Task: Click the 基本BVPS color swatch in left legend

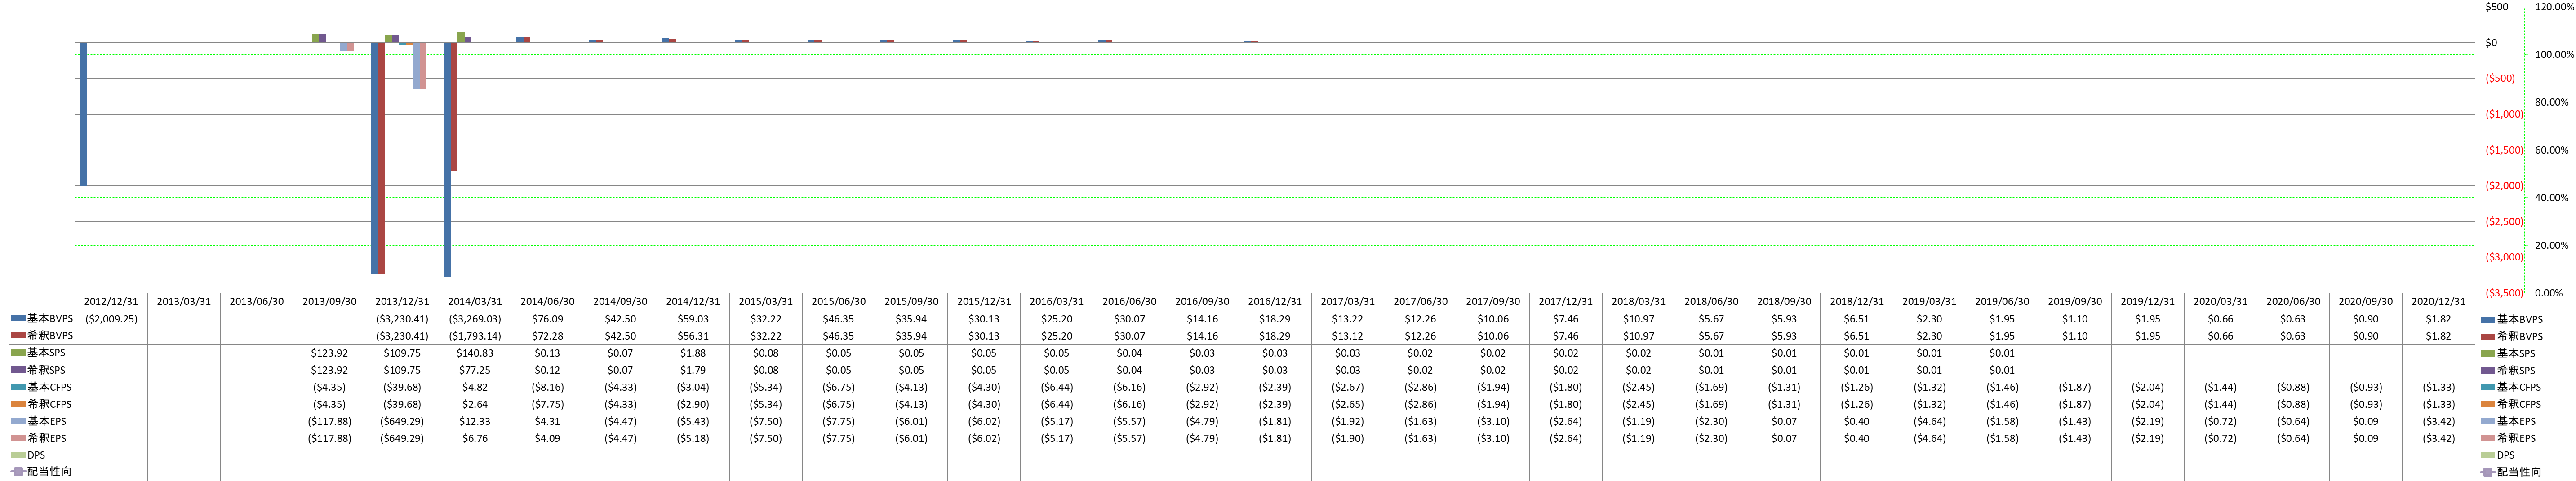Action: point(18,319)
